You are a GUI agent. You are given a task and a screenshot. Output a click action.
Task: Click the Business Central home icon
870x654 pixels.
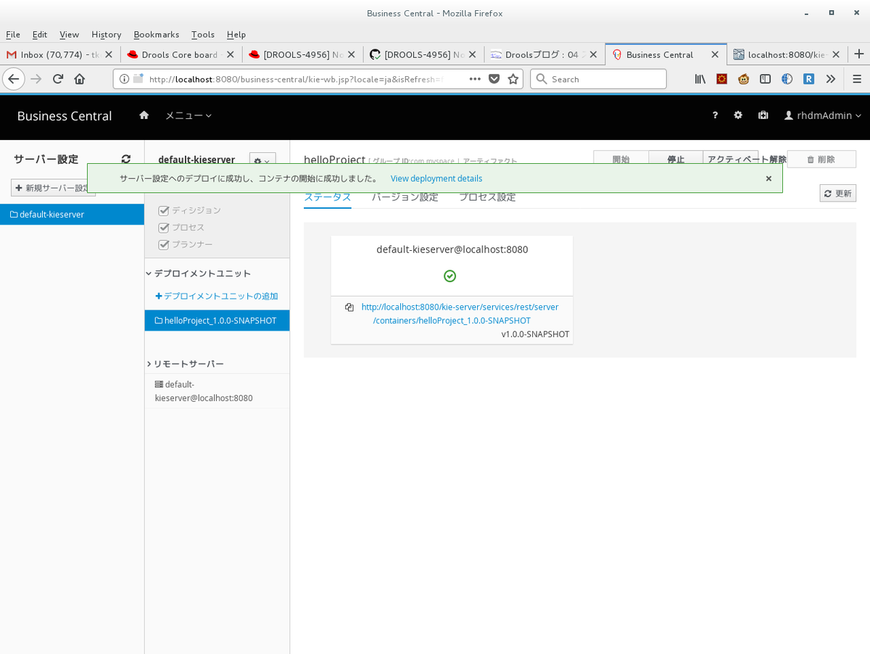144,115
